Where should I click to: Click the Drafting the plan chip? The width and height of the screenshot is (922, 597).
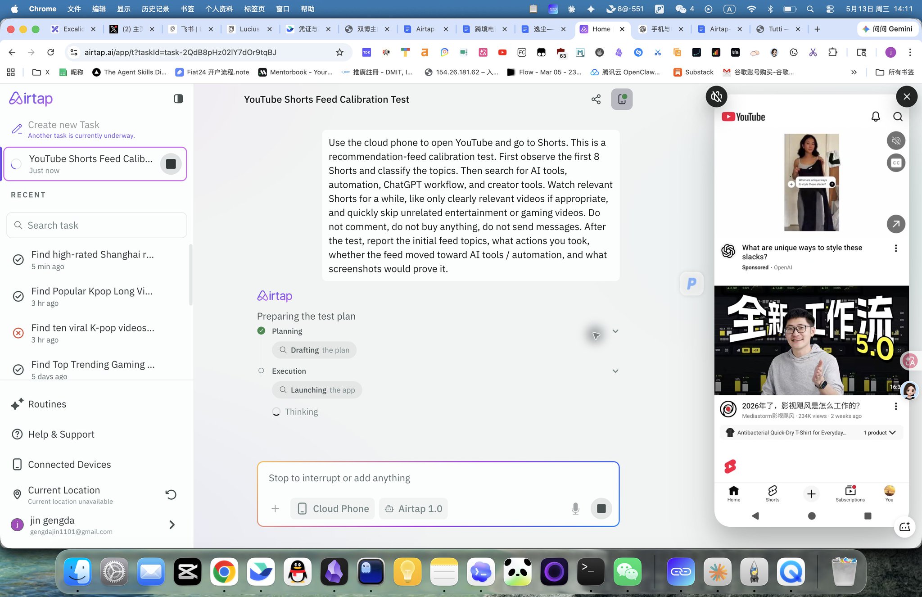314,350
